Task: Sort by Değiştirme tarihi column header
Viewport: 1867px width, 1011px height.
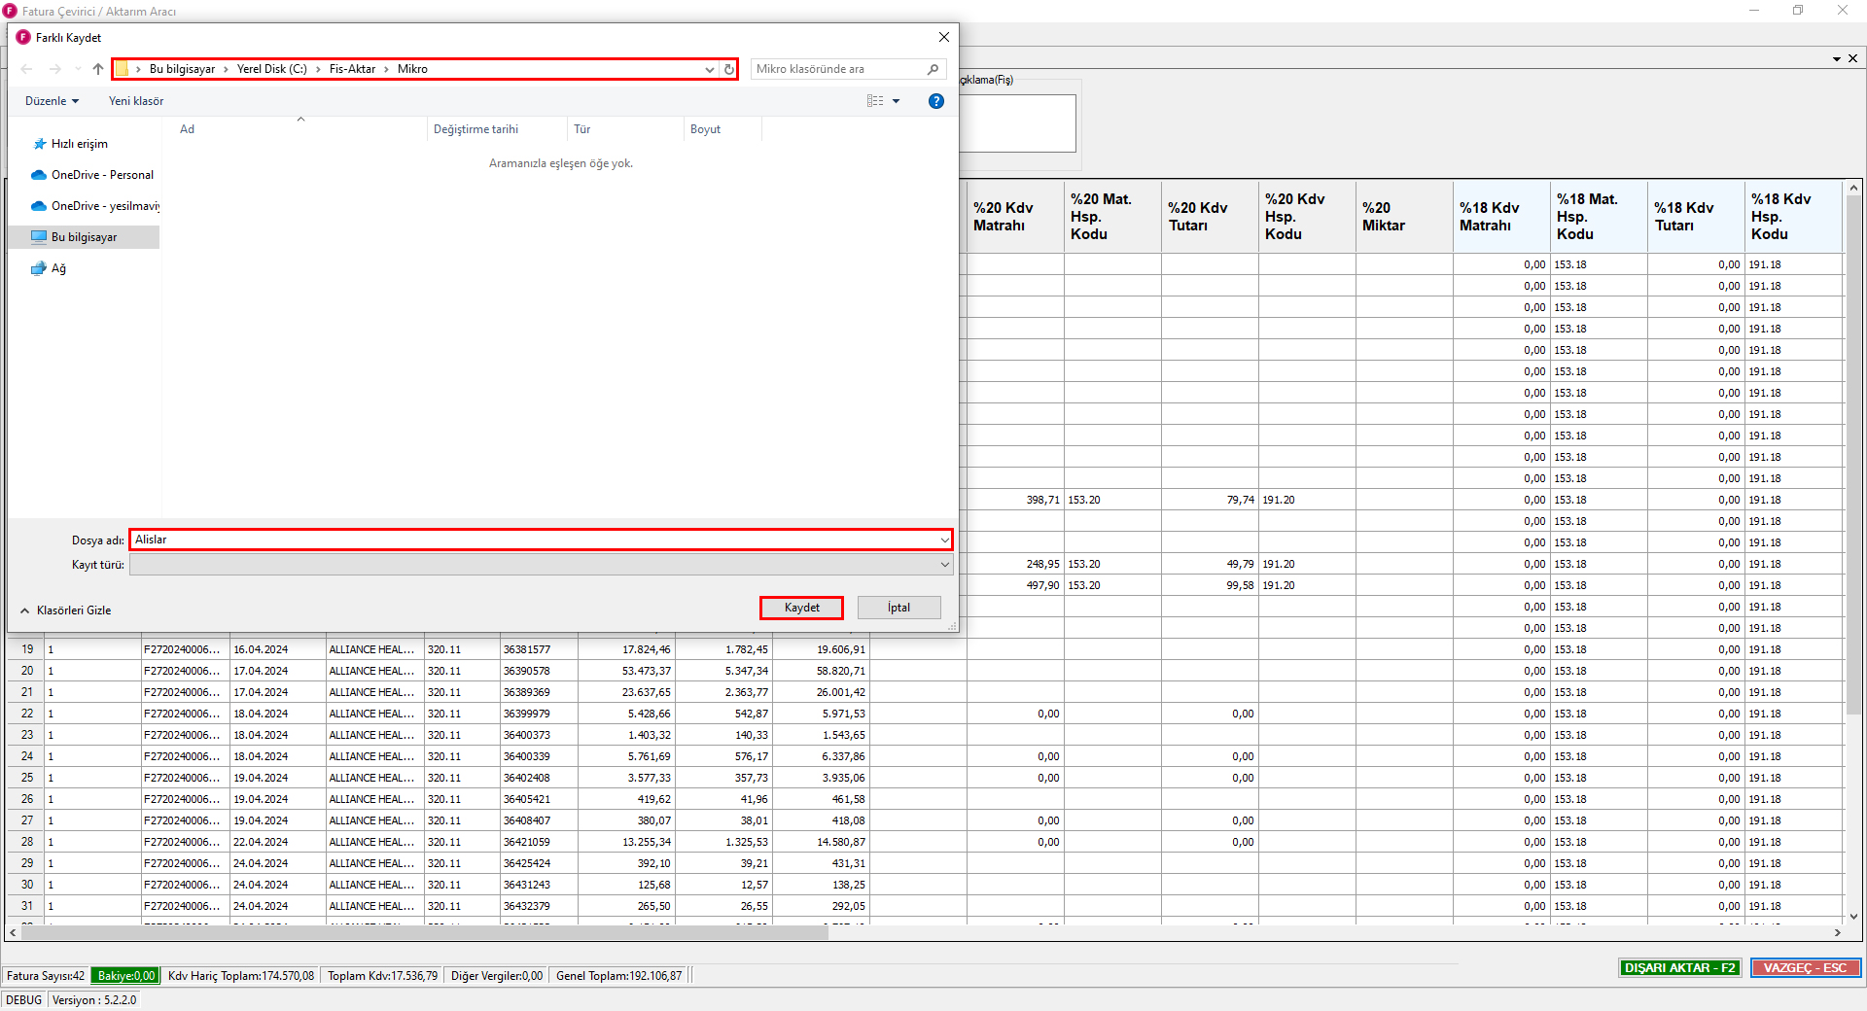Action: pyautogui.click(x=476, y=129)
